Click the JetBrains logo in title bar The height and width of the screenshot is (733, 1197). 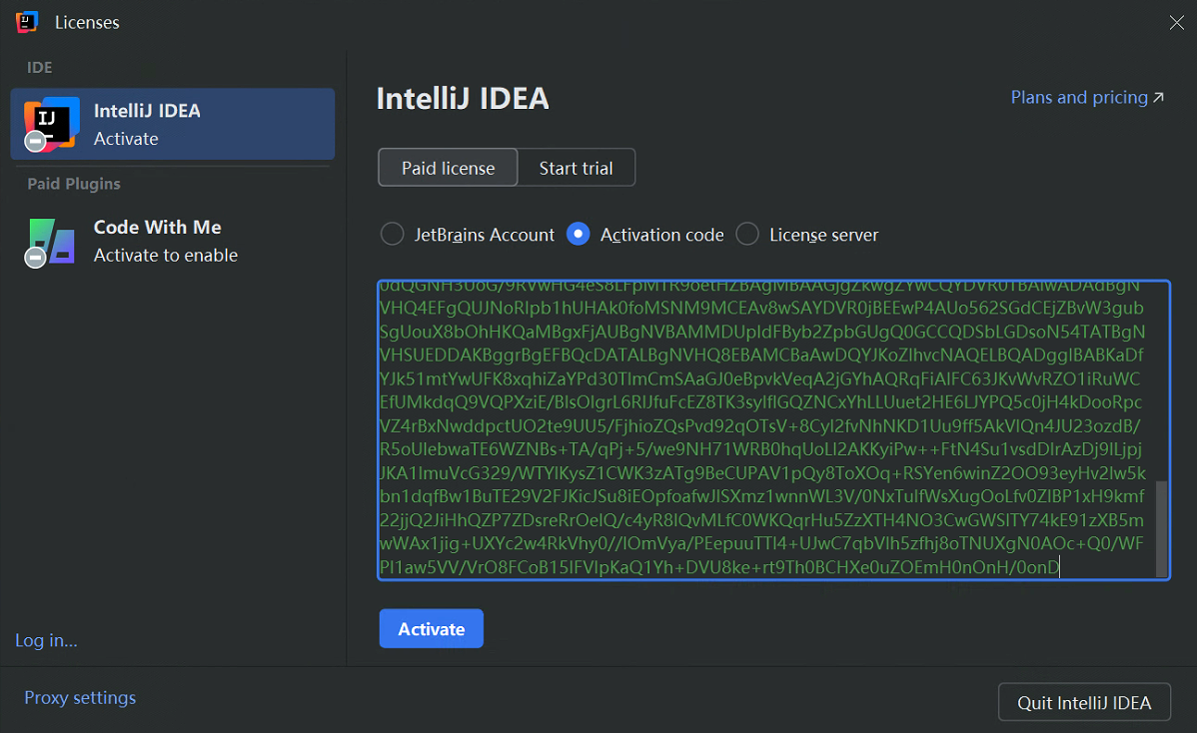(27, 22)
